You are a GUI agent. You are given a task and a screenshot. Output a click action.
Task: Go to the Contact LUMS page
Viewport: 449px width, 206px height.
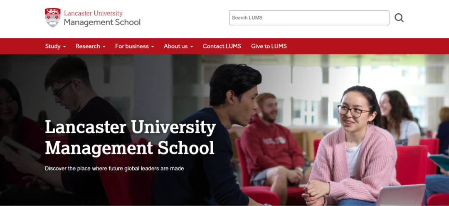pyautogui.click(x=222, y=46)
